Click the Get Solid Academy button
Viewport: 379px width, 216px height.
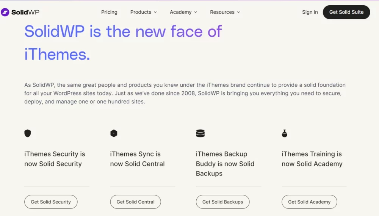click(309, 202)
